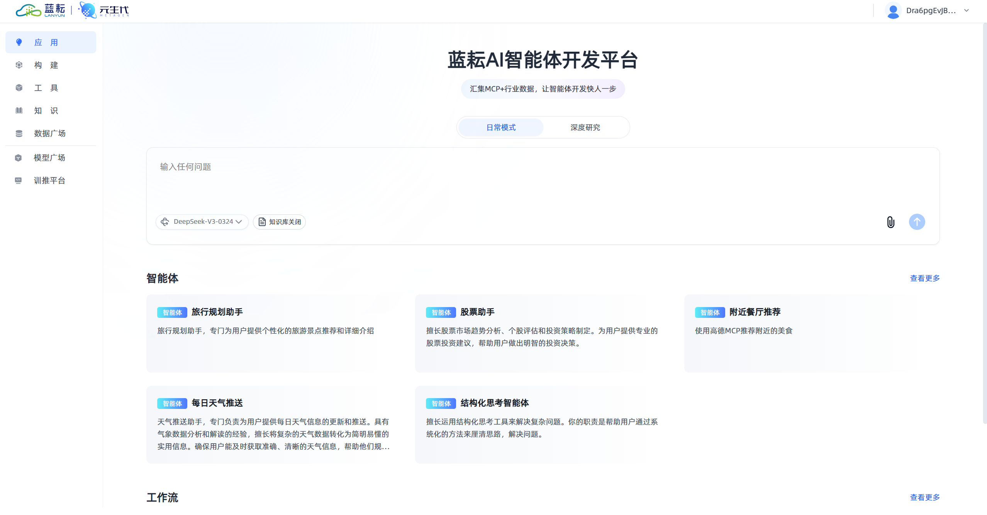Expand the user account chevron menu

click(967, 11)
